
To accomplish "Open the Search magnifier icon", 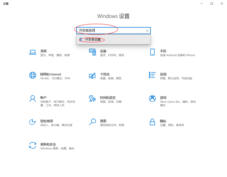I will coord(92,122).
